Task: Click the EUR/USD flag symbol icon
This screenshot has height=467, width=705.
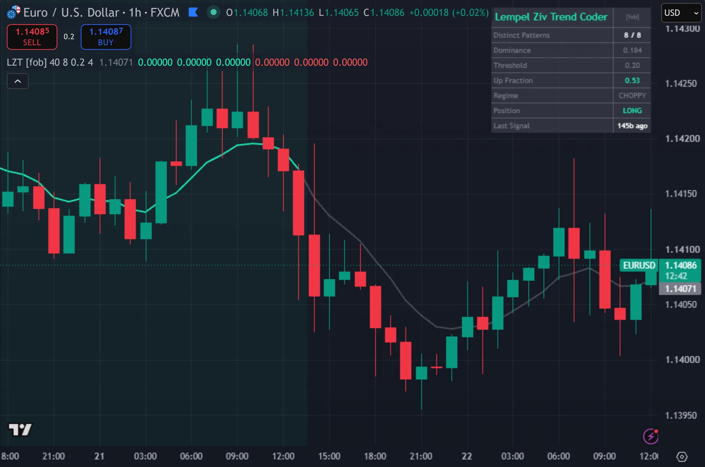Action: coord(14,12)
